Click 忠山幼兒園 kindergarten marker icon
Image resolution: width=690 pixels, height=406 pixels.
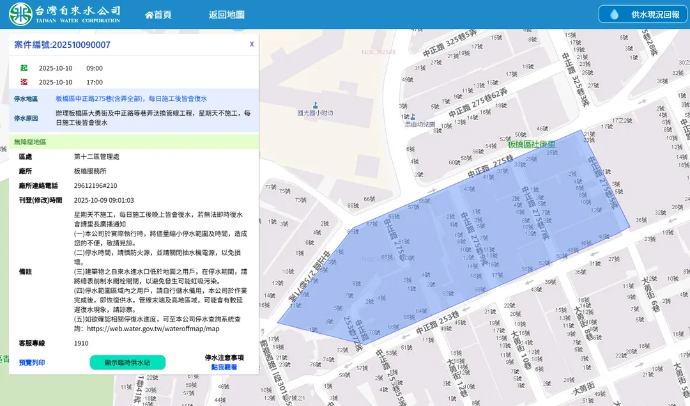[x=412, y=117]
